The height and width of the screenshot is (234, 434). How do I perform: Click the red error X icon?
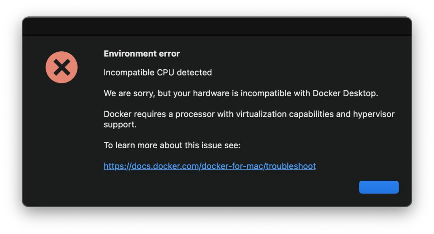61,67
